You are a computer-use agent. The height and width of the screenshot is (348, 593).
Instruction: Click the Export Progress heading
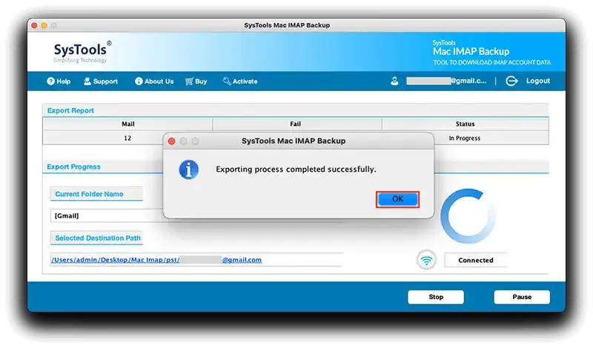(x=73, y=167)
